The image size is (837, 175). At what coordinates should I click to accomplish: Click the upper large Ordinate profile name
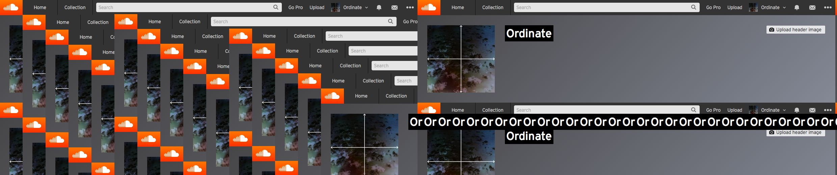coord(529,33)
